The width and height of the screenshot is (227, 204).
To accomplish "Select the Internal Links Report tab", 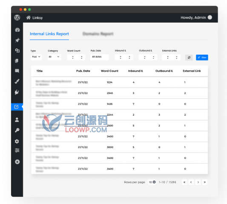I will coord(49,34).
